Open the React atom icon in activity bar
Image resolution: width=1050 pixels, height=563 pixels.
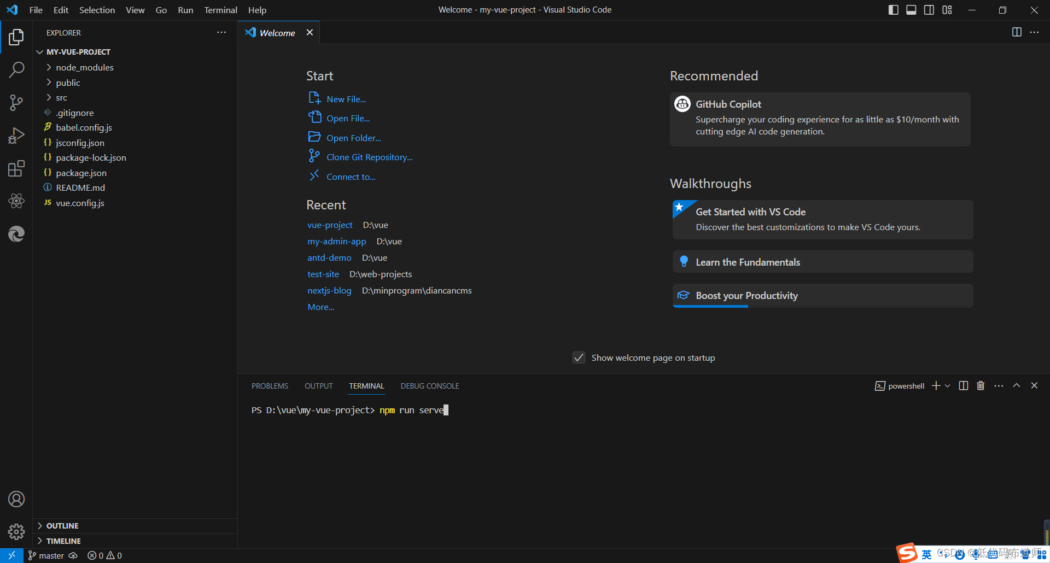point(16,201)
